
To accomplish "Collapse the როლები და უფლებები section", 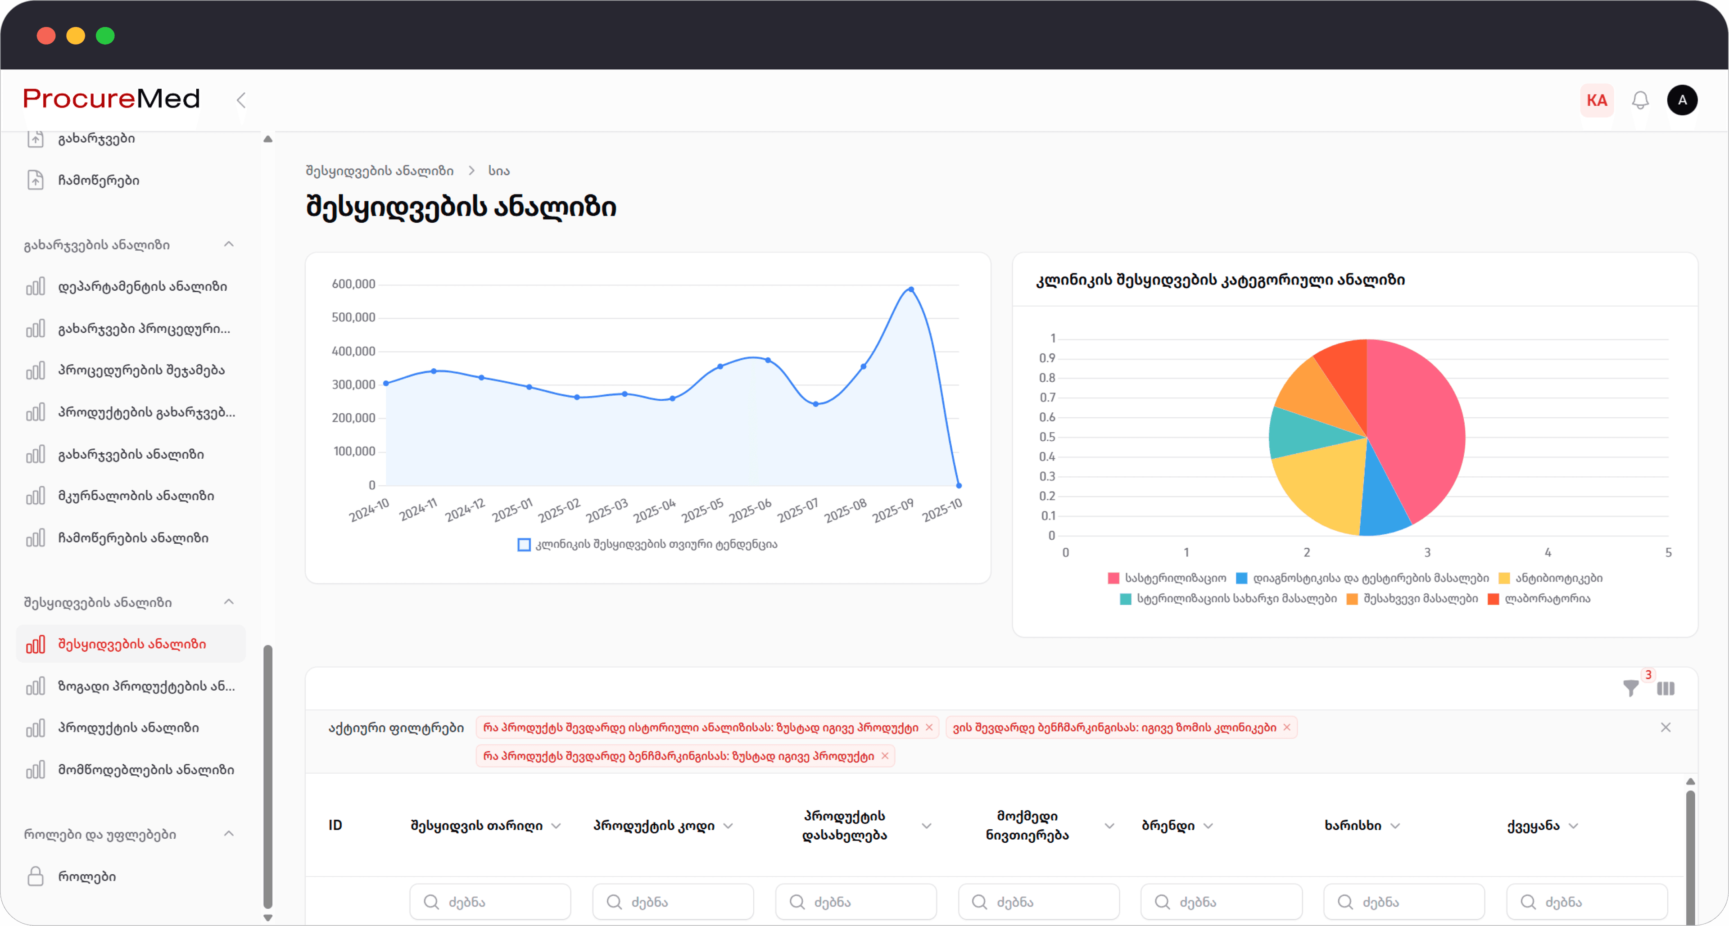I will click(229, 833).
